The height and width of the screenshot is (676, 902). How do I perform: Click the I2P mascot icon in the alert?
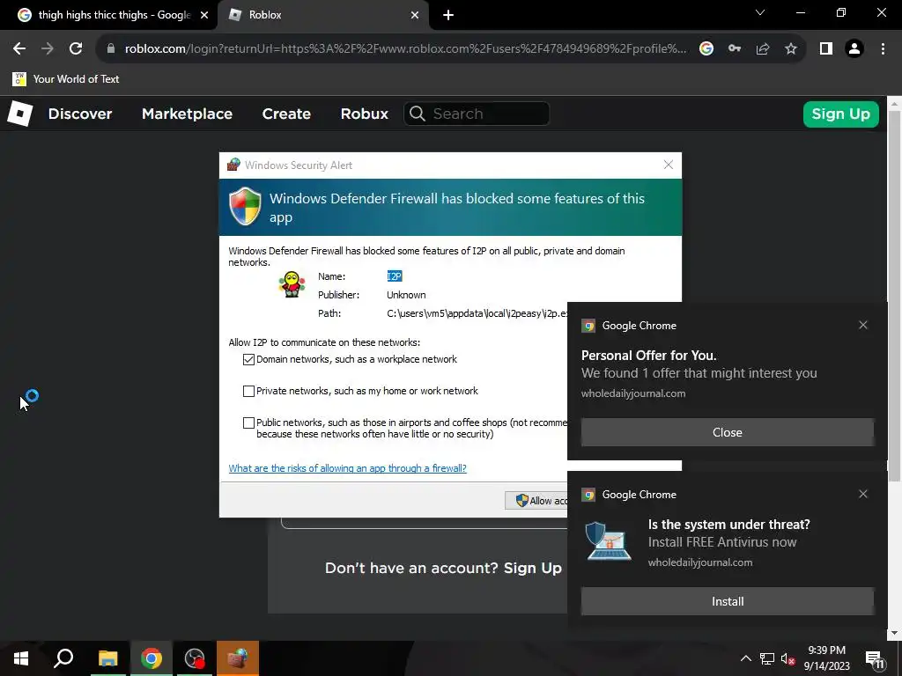292,284
